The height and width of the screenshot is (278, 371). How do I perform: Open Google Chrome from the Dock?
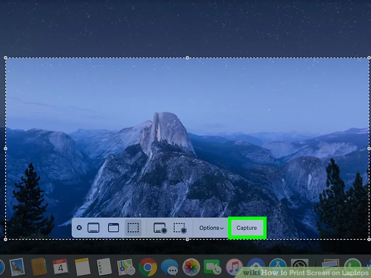tap(148, 267)
